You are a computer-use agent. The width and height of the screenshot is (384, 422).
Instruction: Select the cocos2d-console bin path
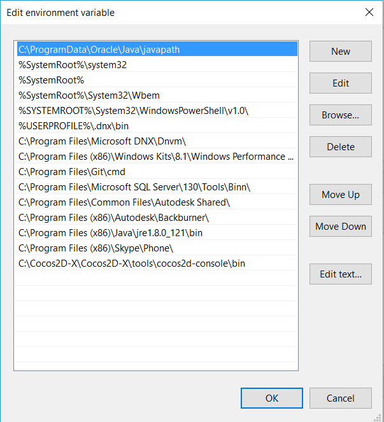pyautogui.click(x=157, y=264)
